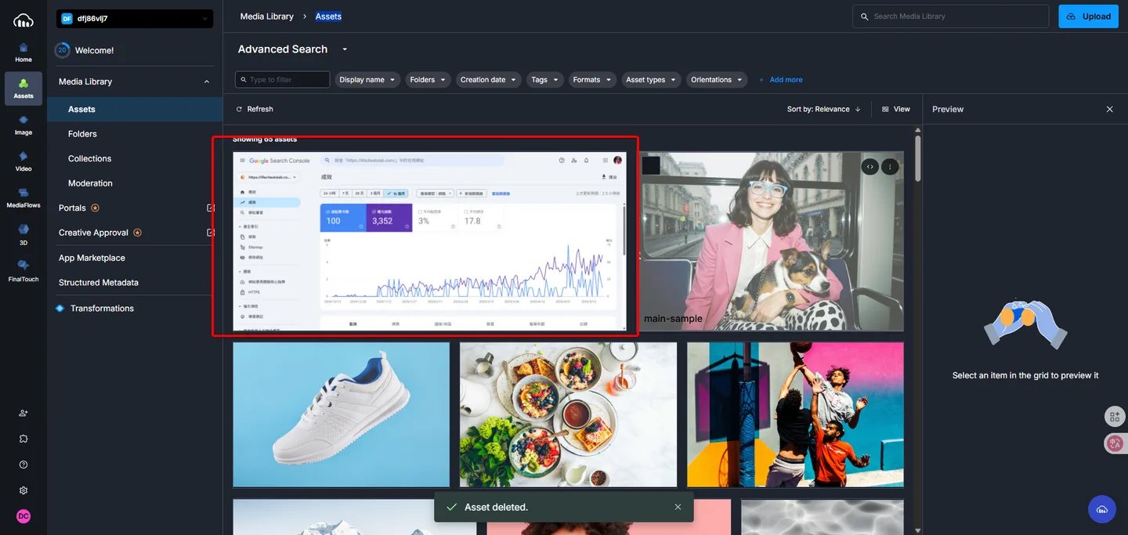Click the translate extension icon

point(1115,443)
